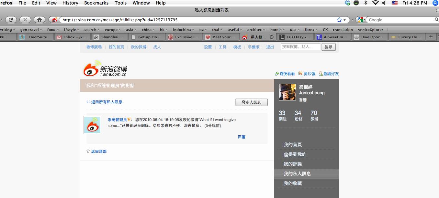Expand the architec bookmarks folder
Viewport: 439px width, 198px height.
pyautogui.click(x=256, y=30)
